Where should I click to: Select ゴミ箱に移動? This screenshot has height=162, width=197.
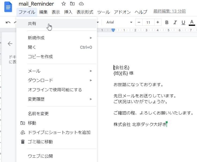[x=56, y=142]
